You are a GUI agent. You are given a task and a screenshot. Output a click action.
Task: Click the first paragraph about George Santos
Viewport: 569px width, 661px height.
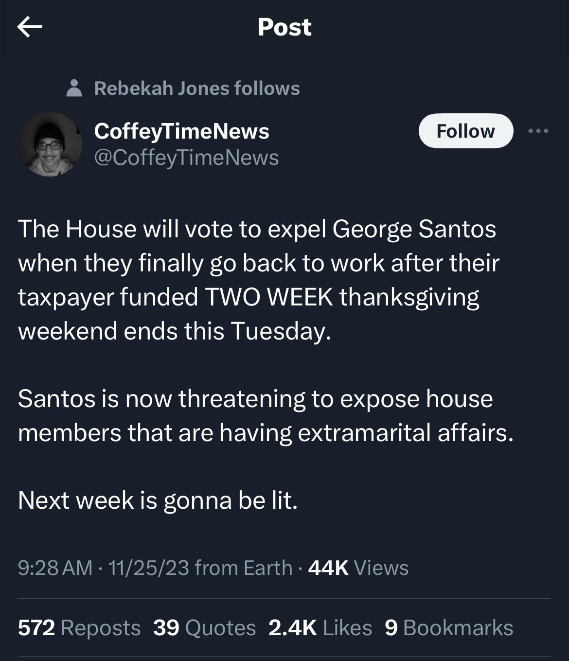(x=259, y=280)
